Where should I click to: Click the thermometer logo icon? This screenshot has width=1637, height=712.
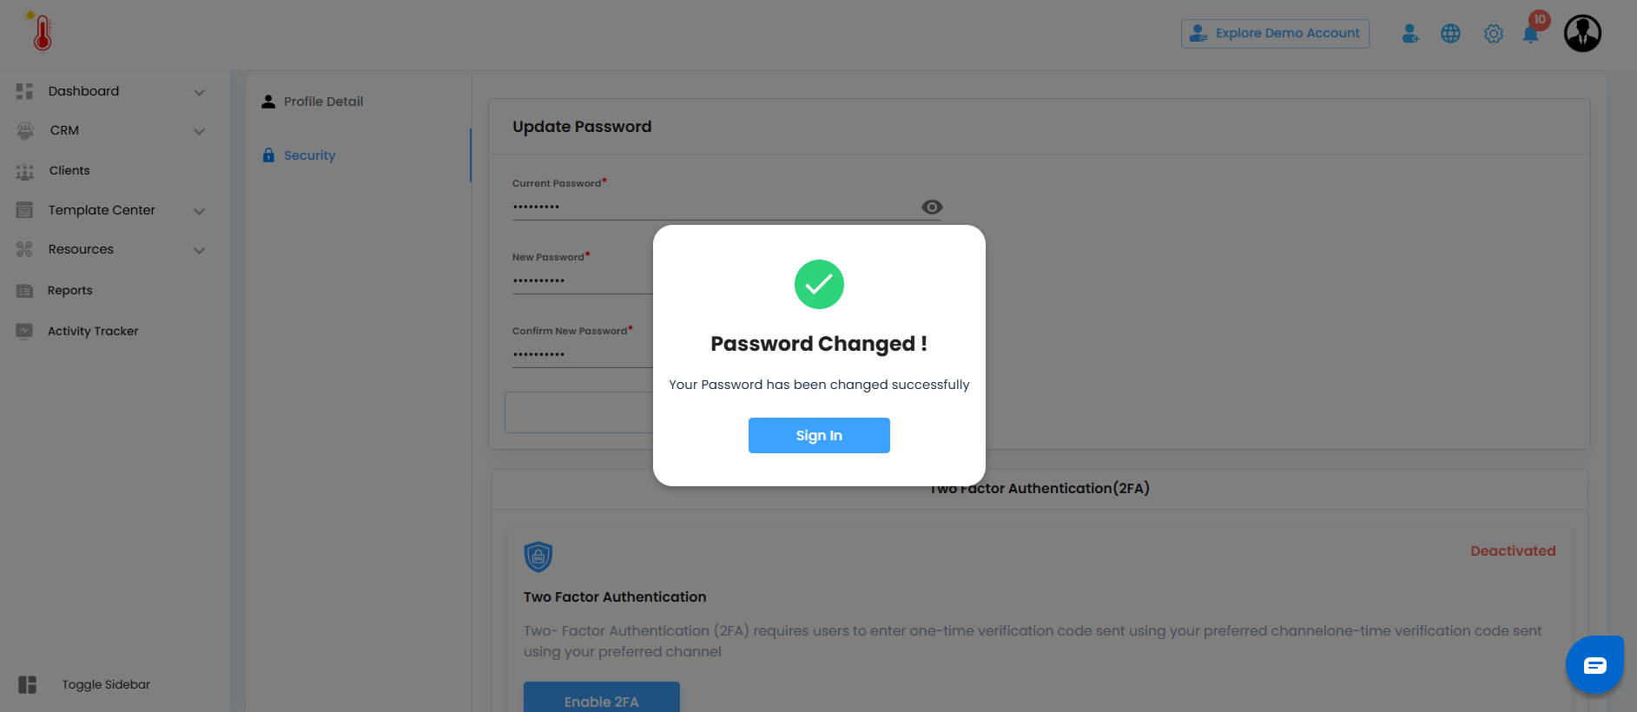41,31
